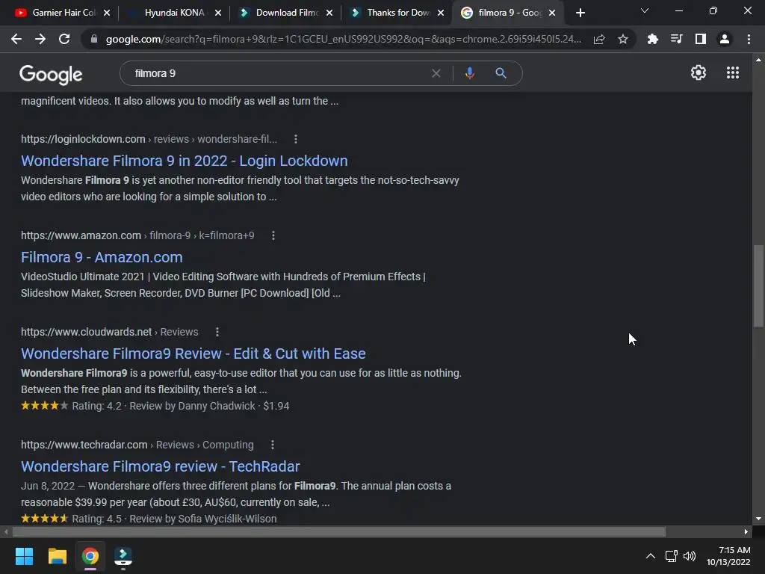Bookmark this tab with star icon
The height and width of the screenshot is (574, 765).
[623, 39]
